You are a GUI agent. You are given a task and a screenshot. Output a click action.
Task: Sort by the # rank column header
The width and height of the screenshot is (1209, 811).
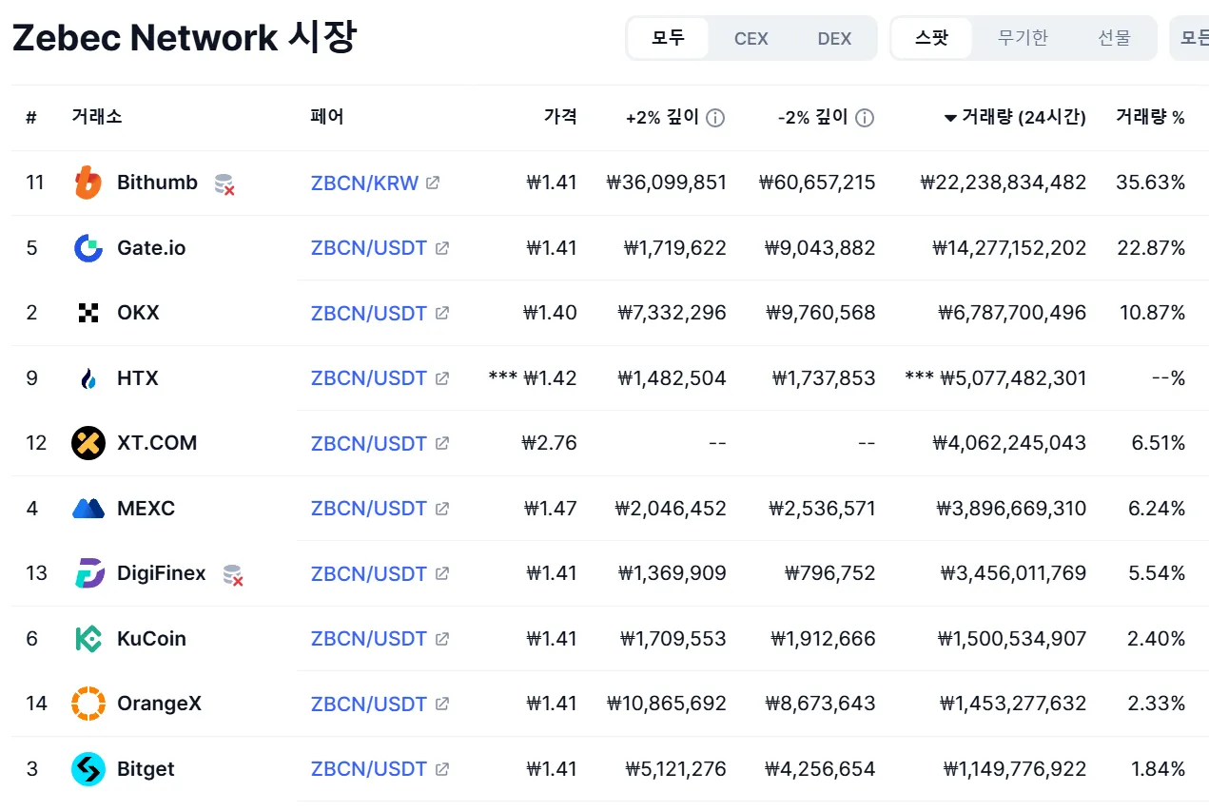point(31,118)
